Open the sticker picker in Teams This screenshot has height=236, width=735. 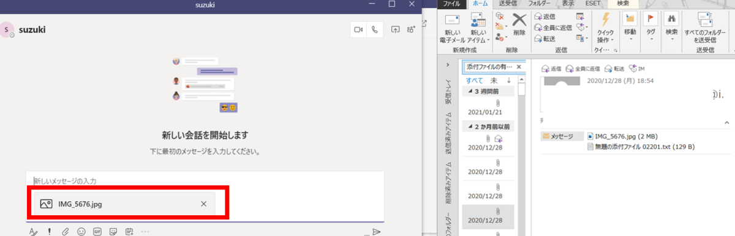tap(113, 232)
